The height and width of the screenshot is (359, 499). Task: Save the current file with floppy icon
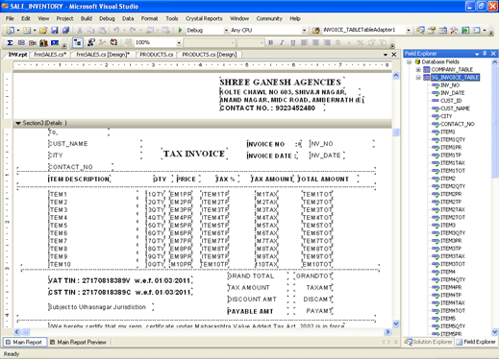[55, 30]
